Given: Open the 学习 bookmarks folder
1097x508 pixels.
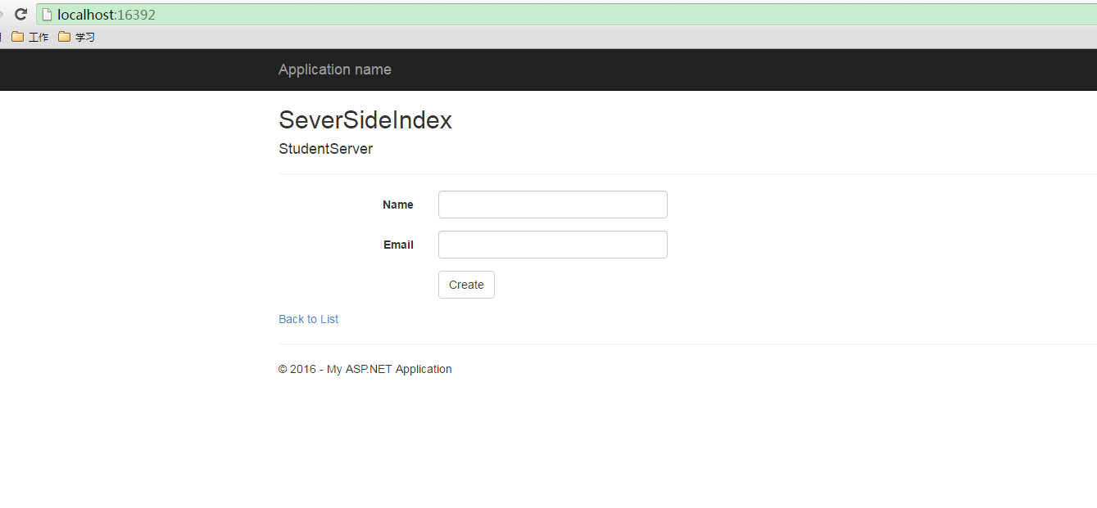Looking at the screenshot, I should click(77, 37).
